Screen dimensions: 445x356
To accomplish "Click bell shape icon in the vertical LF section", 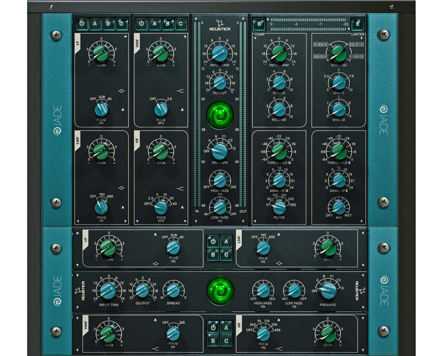I will (x=121, y=91).
